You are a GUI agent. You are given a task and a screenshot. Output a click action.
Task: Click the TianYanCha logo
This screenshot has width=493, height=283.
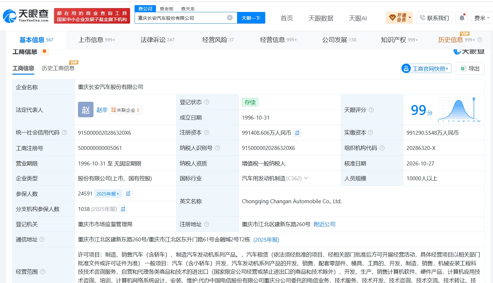click(26, 16)
